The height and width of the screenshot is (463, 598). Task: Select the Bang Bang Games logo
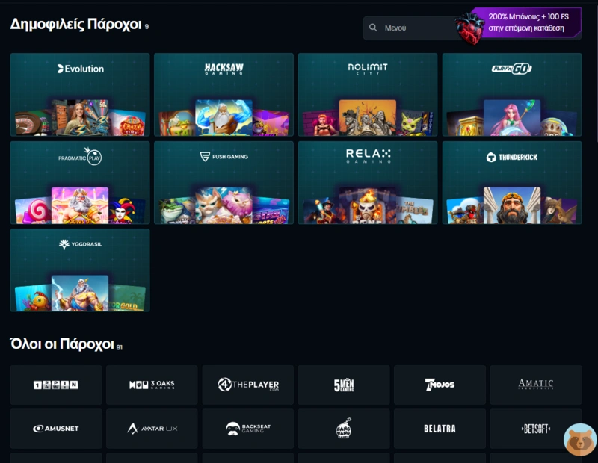[x=343, y=429]
